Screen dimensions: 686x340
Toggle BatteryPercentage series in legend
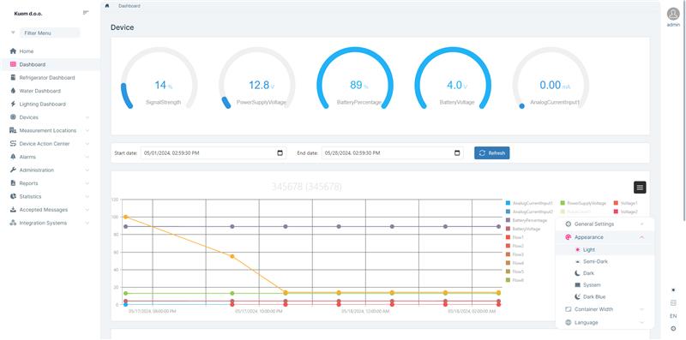click(527, 220)
